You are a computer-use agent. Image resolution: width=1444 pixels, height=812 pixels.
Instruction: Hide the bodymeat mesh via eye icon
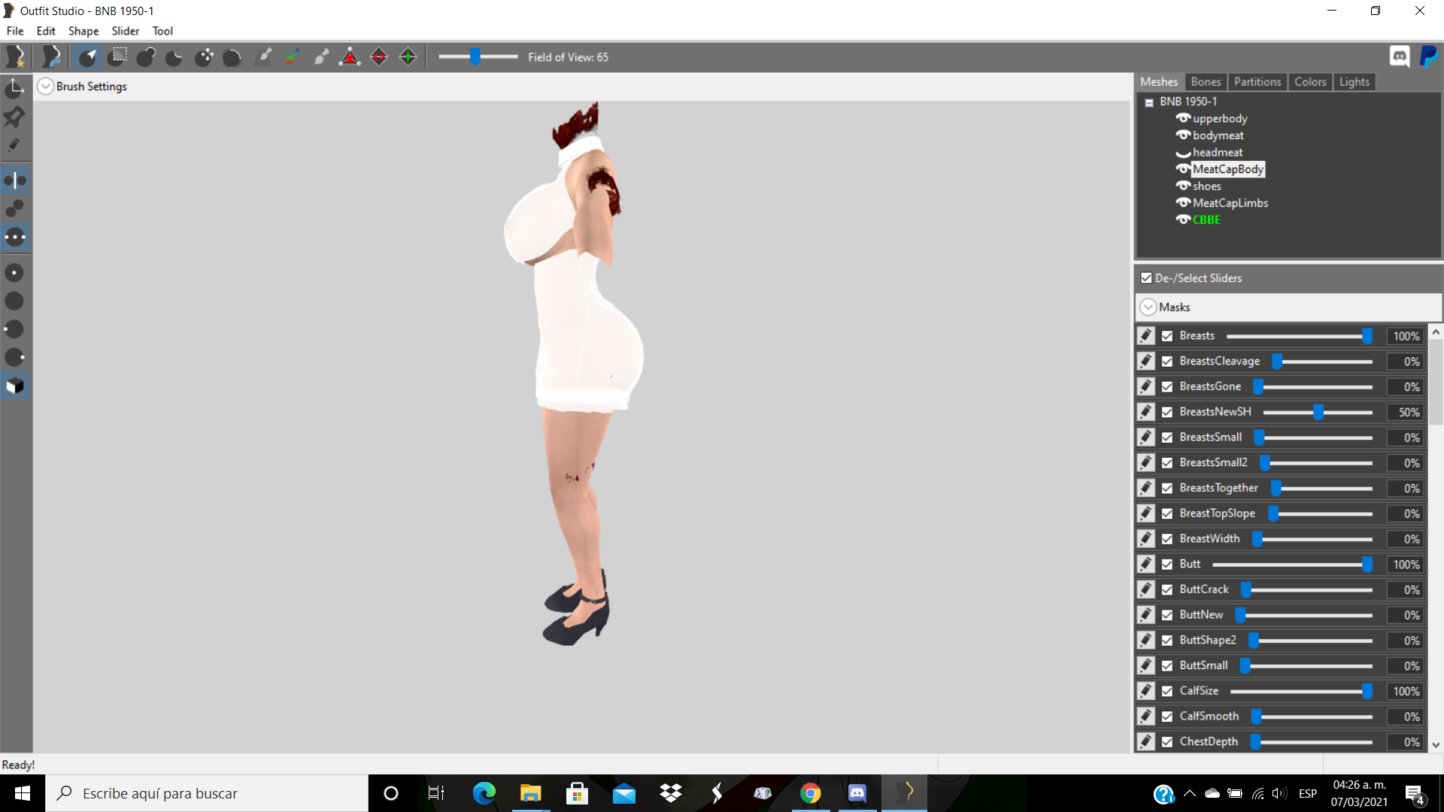point(1183,135)
